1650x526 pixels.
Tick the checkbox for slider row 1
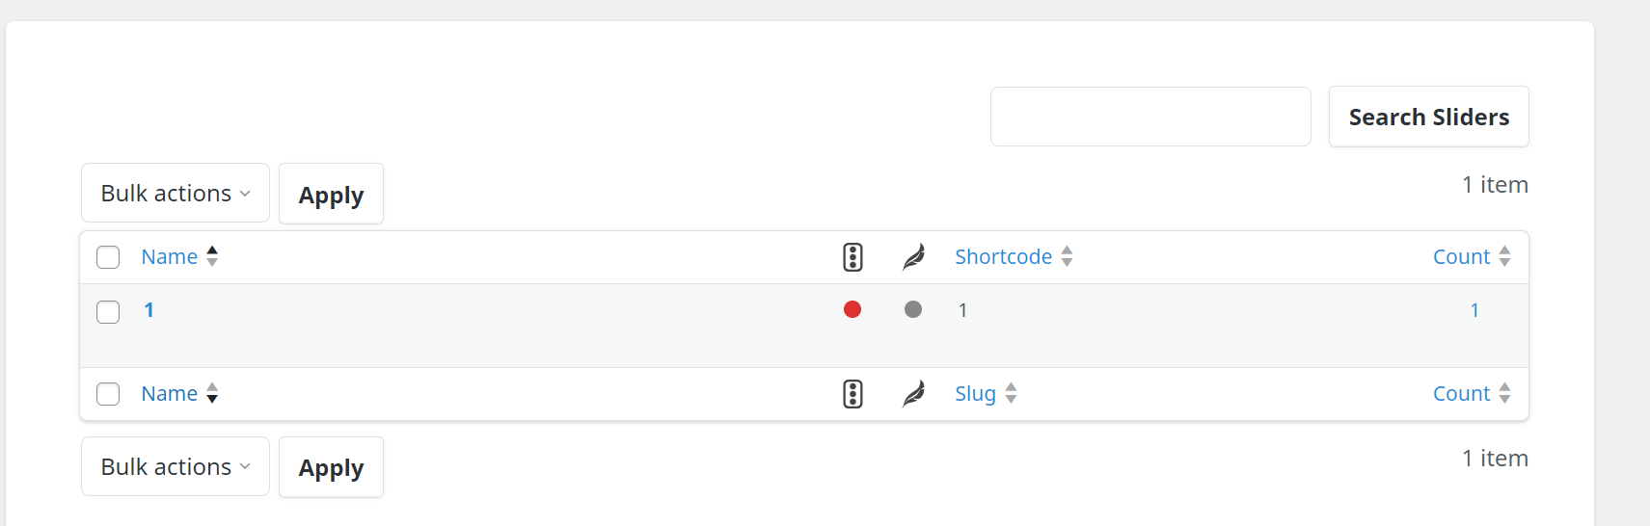pyautogui.click(x=108, y=312)
